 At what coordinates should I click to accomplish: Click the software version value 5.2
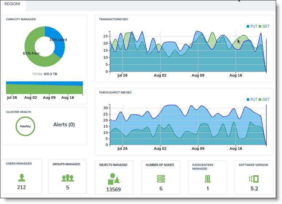[254, 188]
